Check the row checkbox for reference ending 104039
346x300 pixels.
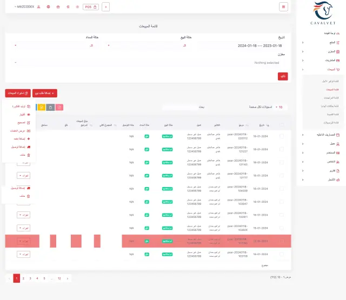(282, 189)
